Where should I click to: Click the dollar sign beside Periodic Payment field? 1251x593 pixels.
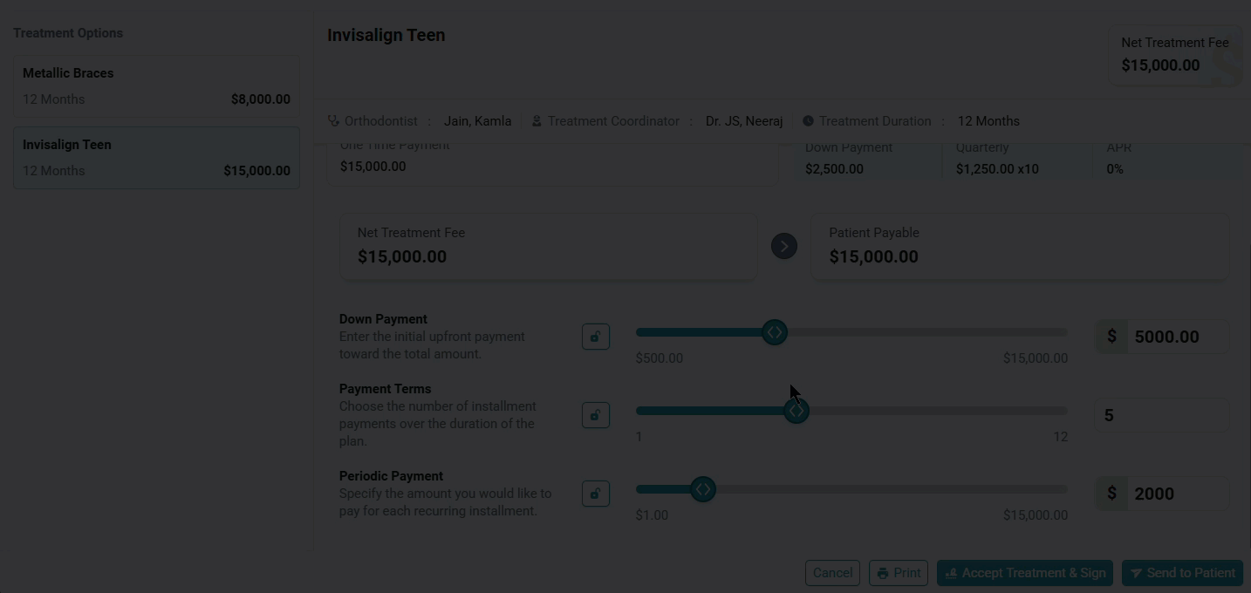1111,494
